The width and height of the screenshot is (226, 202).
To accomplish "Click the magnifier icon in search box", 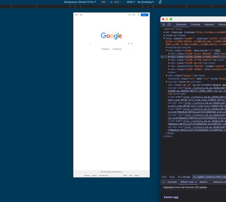I will pos(90,44).
